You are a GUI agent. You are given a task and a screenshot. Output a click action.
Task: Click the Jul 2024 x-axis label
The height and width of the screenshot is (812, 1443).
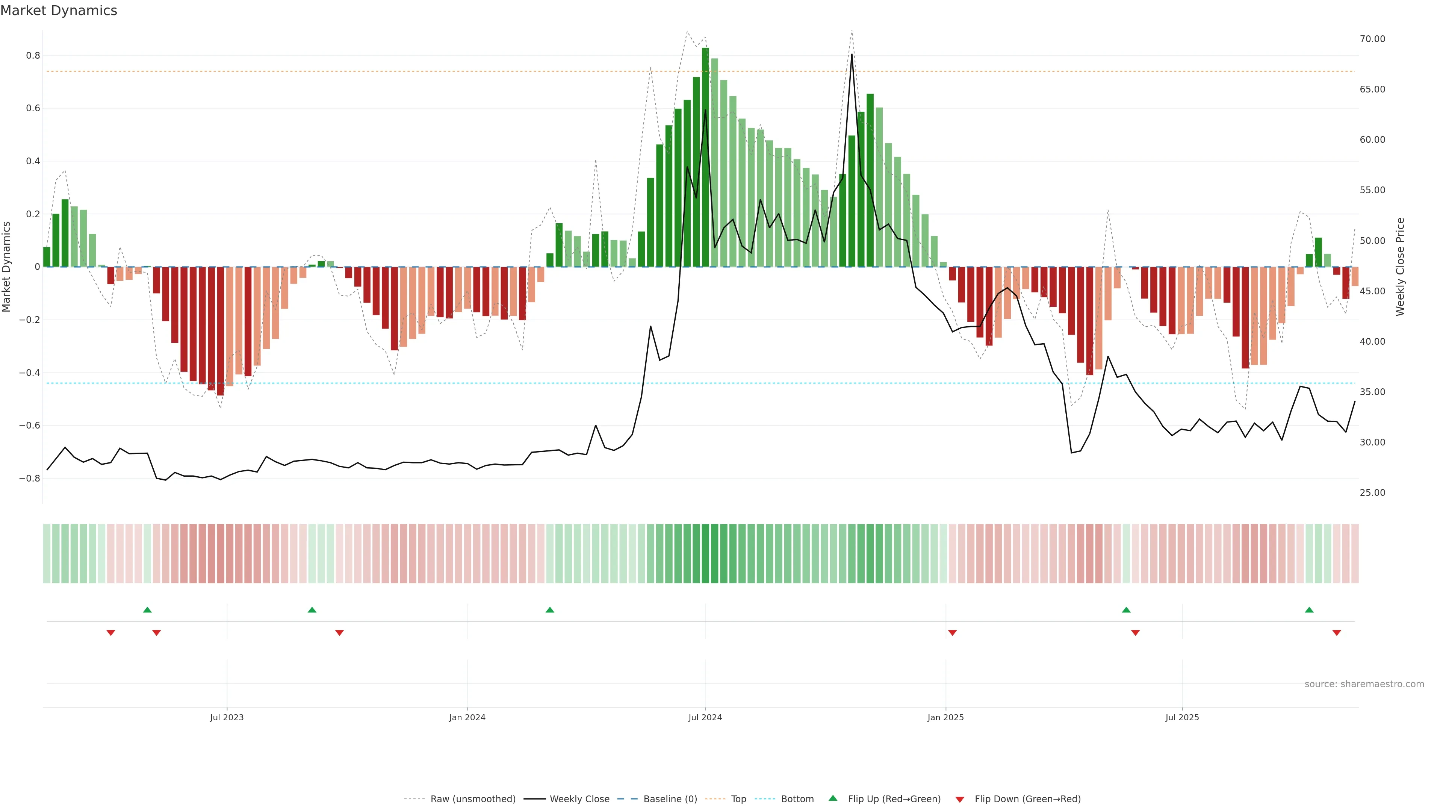click(x=705, y=717)
